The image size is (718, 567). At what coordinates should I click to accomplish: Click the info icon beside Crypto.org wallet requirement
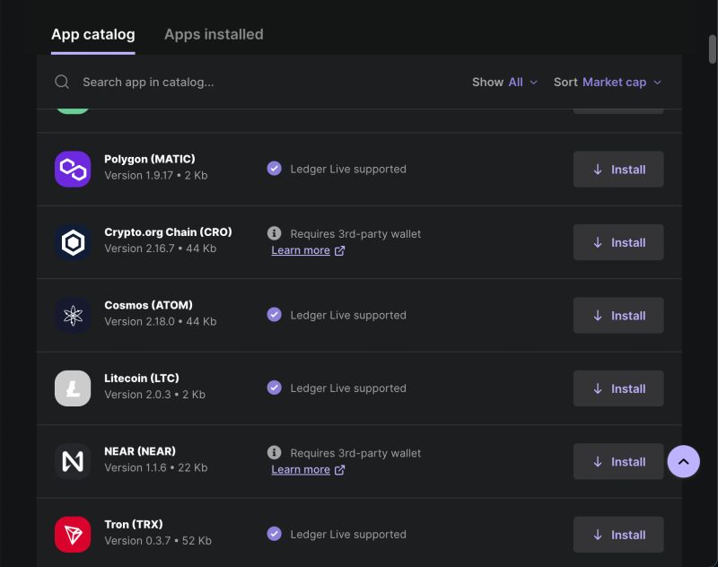[275, 233]
